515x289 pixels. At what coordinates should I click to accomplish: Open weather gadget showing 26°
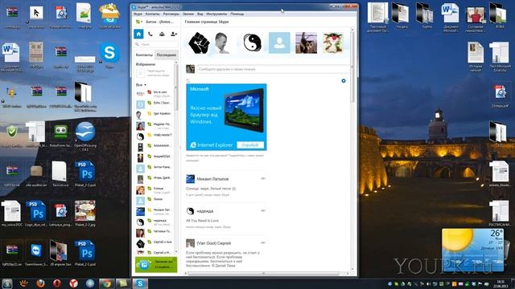pos(472,250)
